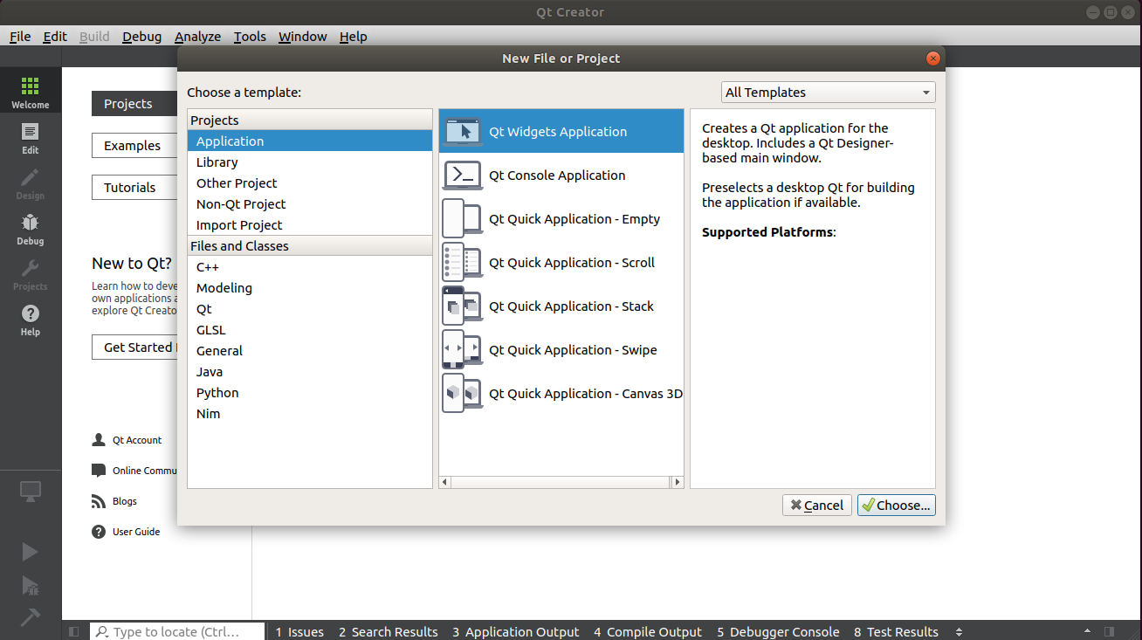Choose Qt Quick Application - Swipe icon
The width and height of the screenshot is (1142, 640).
pos(463,350)
